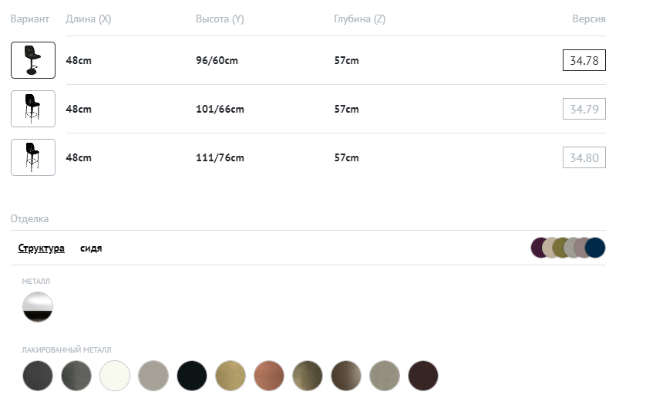Screen dimensions: 646x402
Task: Switch to the сидя tab
Action: point(91,248)
